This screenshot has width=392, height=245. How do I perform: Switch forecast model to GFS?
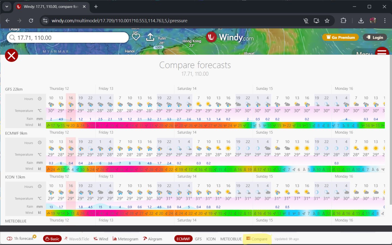pos(198,239)
